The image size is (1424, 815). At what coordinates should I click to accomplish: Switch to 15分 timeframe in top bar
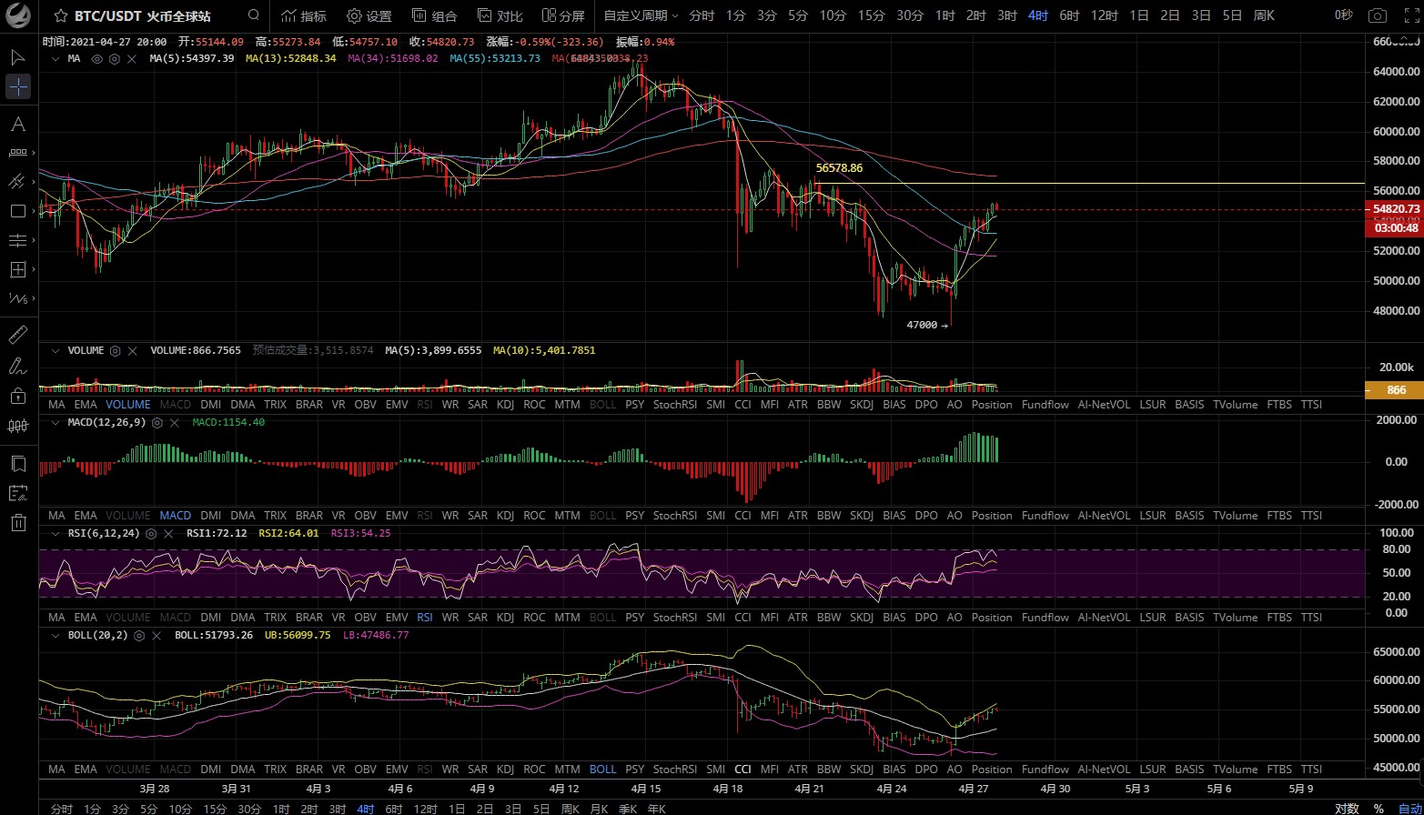(x=871, y=15)
